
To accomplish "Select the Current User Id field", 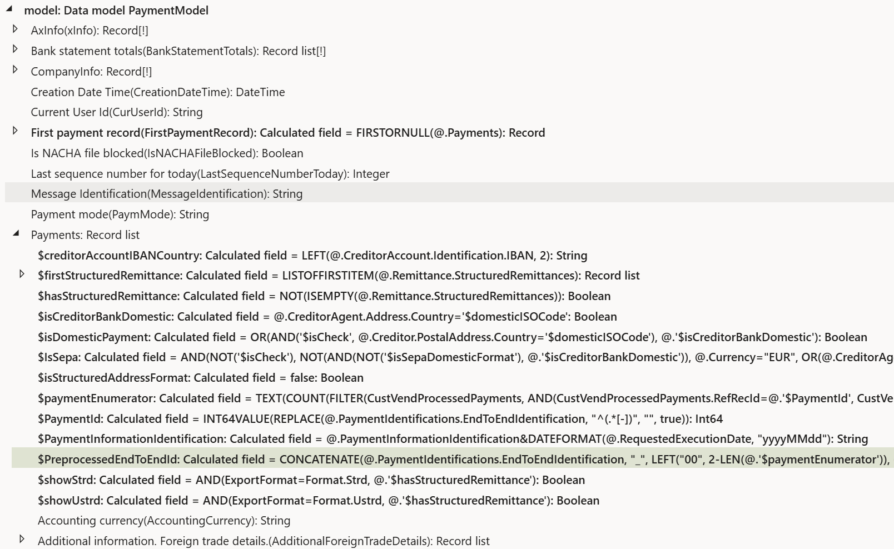I will click(x=116, y=112).
